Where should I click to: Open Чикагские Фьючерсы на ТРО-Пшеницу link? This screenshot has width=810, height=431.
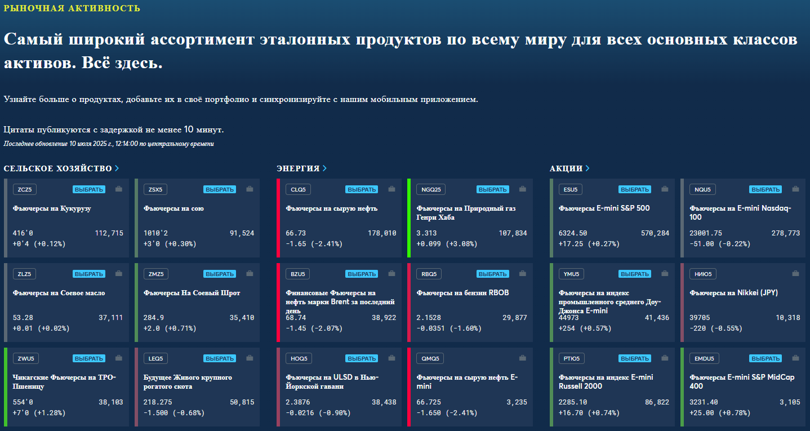(64, 382)
